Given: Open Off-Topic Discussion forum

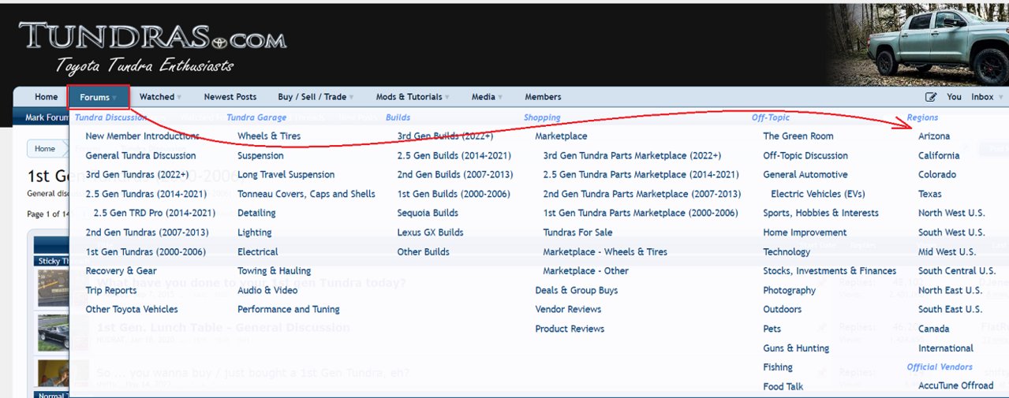Looking at the screenshot, I should tap(805, 155).
